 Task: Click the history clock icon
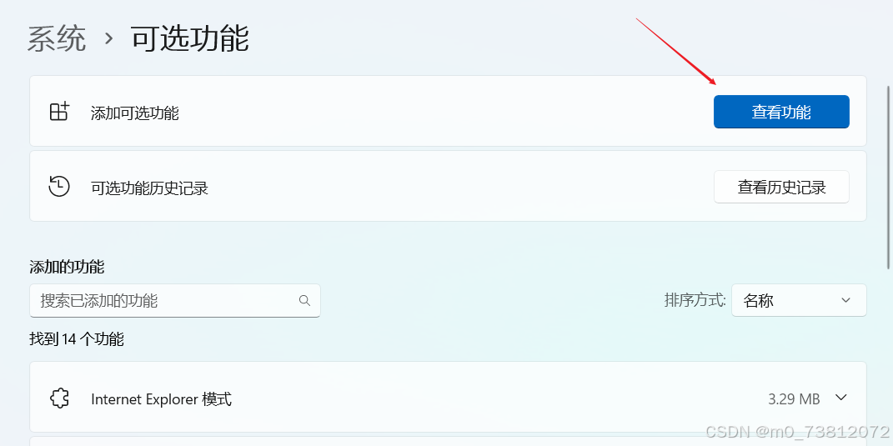59,187
